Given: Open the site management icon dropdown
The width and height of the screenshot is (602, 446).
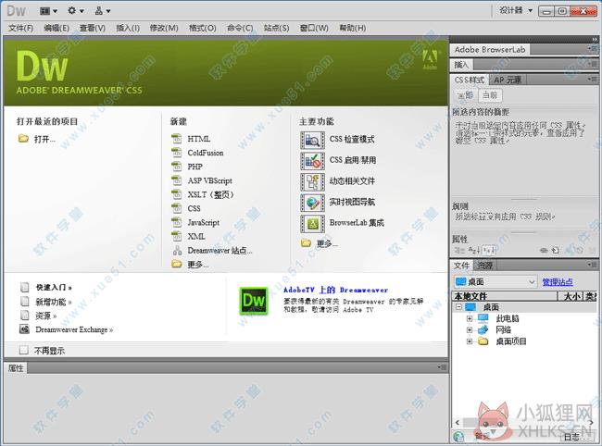Looking at the screenshot, I should (x=102, y=11).
